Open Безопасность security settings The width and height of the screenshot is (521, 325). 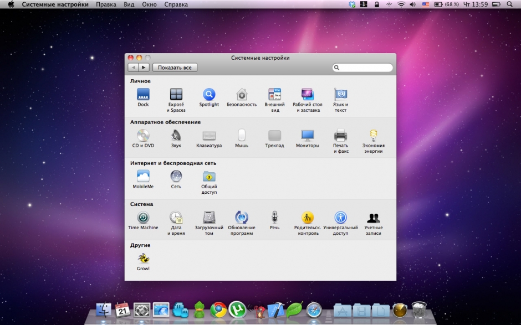tap(242, 97)
